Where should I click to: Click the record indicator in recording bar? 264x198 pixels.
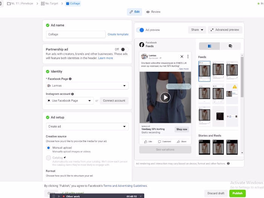click(64, 196)
